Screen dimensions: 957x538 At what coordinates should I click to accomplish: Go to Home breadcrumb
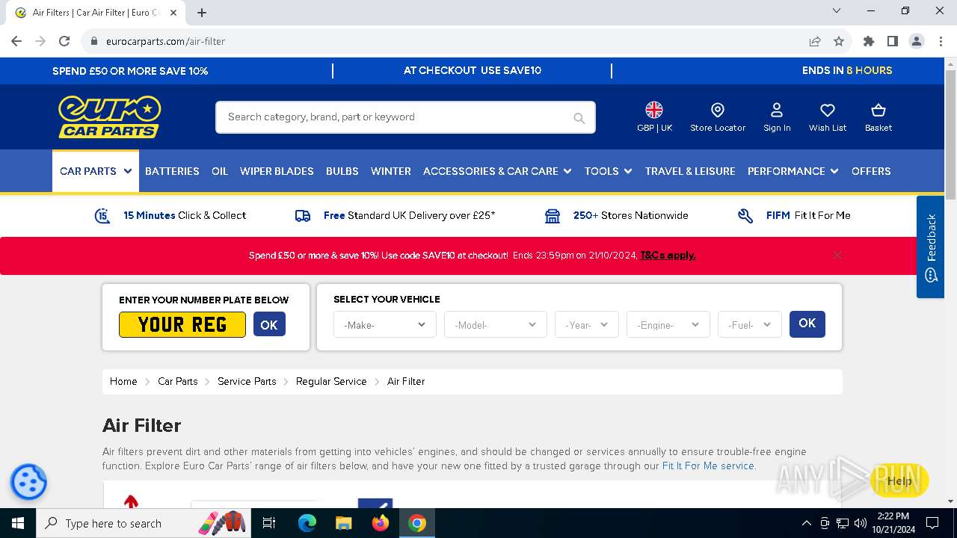(x=123, y=381)
